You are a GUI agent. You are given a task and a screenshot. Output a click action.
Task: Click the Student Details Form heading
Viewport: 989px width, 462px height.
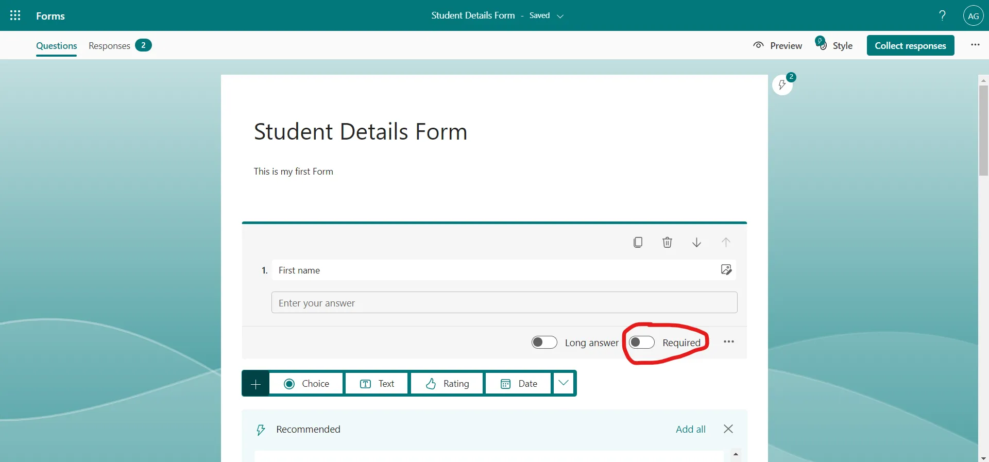tap(361, 131)
